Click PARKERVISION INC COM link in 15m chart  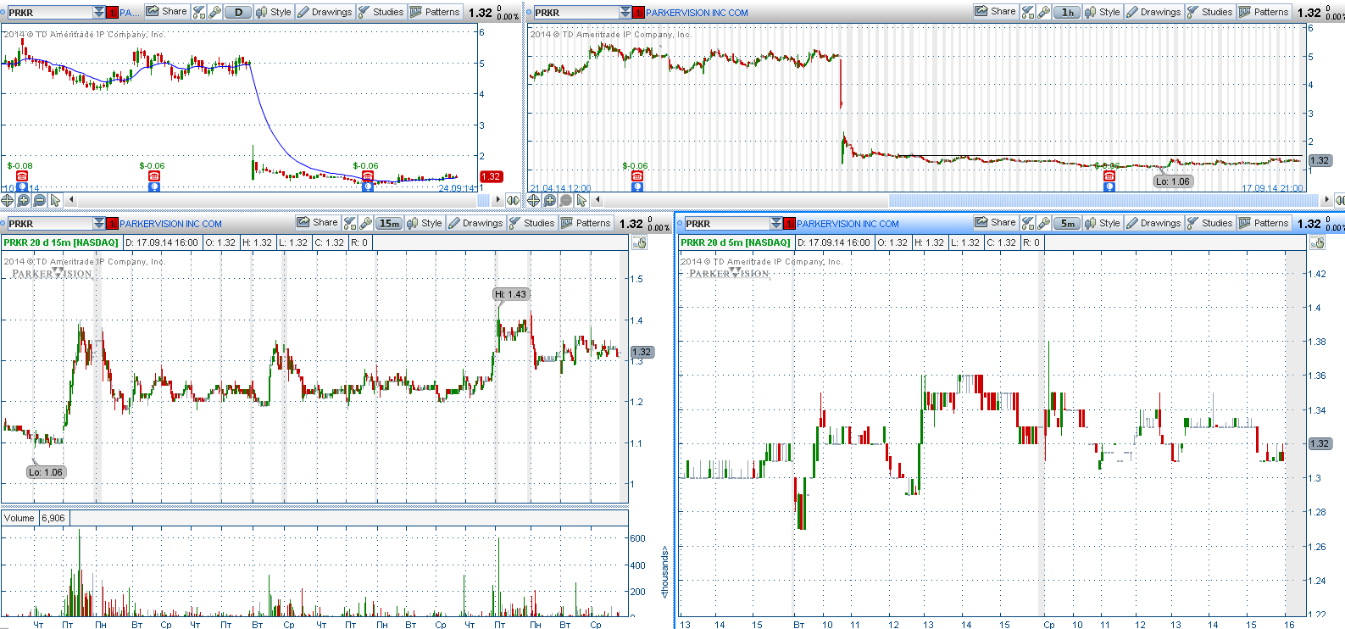point(170,224)
